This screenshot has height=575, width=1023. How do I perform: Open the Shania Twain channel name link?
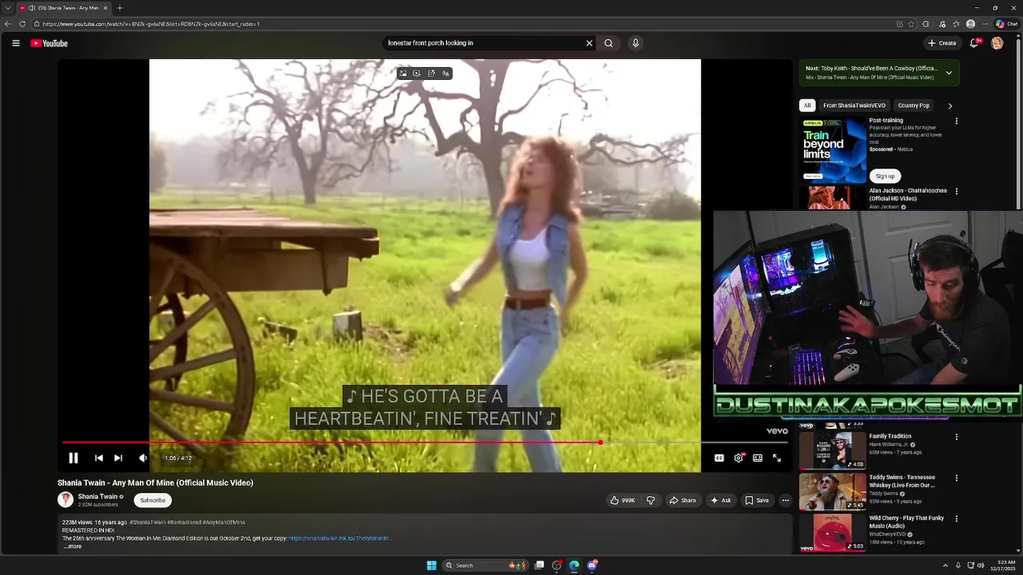(x=98, y=497)
